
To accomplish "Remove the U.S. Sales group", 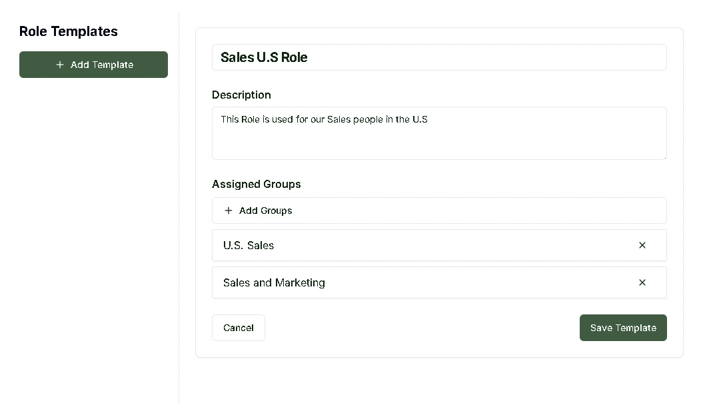I will [x=642, y=245].
